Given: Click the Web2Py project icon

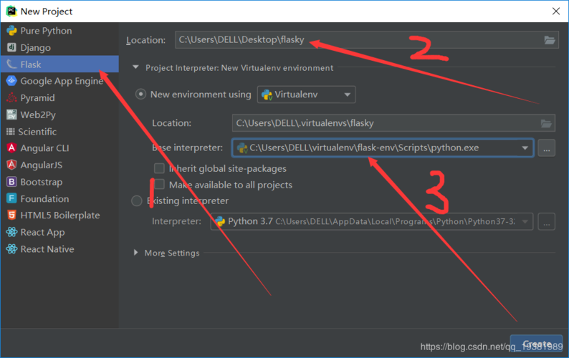Looking at the screenshot, I should [11, 115].
